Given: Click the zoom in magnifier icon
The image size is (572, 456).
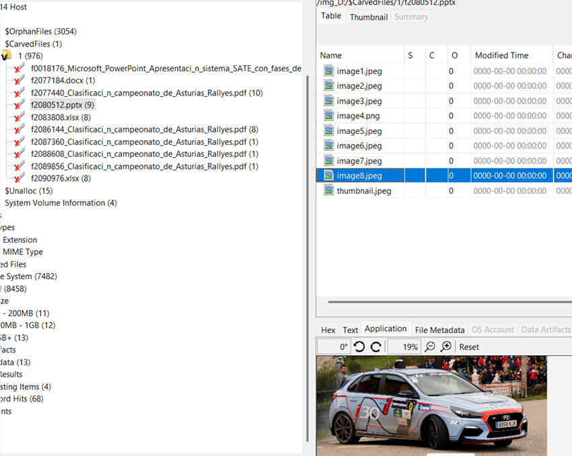Looking at the screenshot, I should click(x=445, y=347).
